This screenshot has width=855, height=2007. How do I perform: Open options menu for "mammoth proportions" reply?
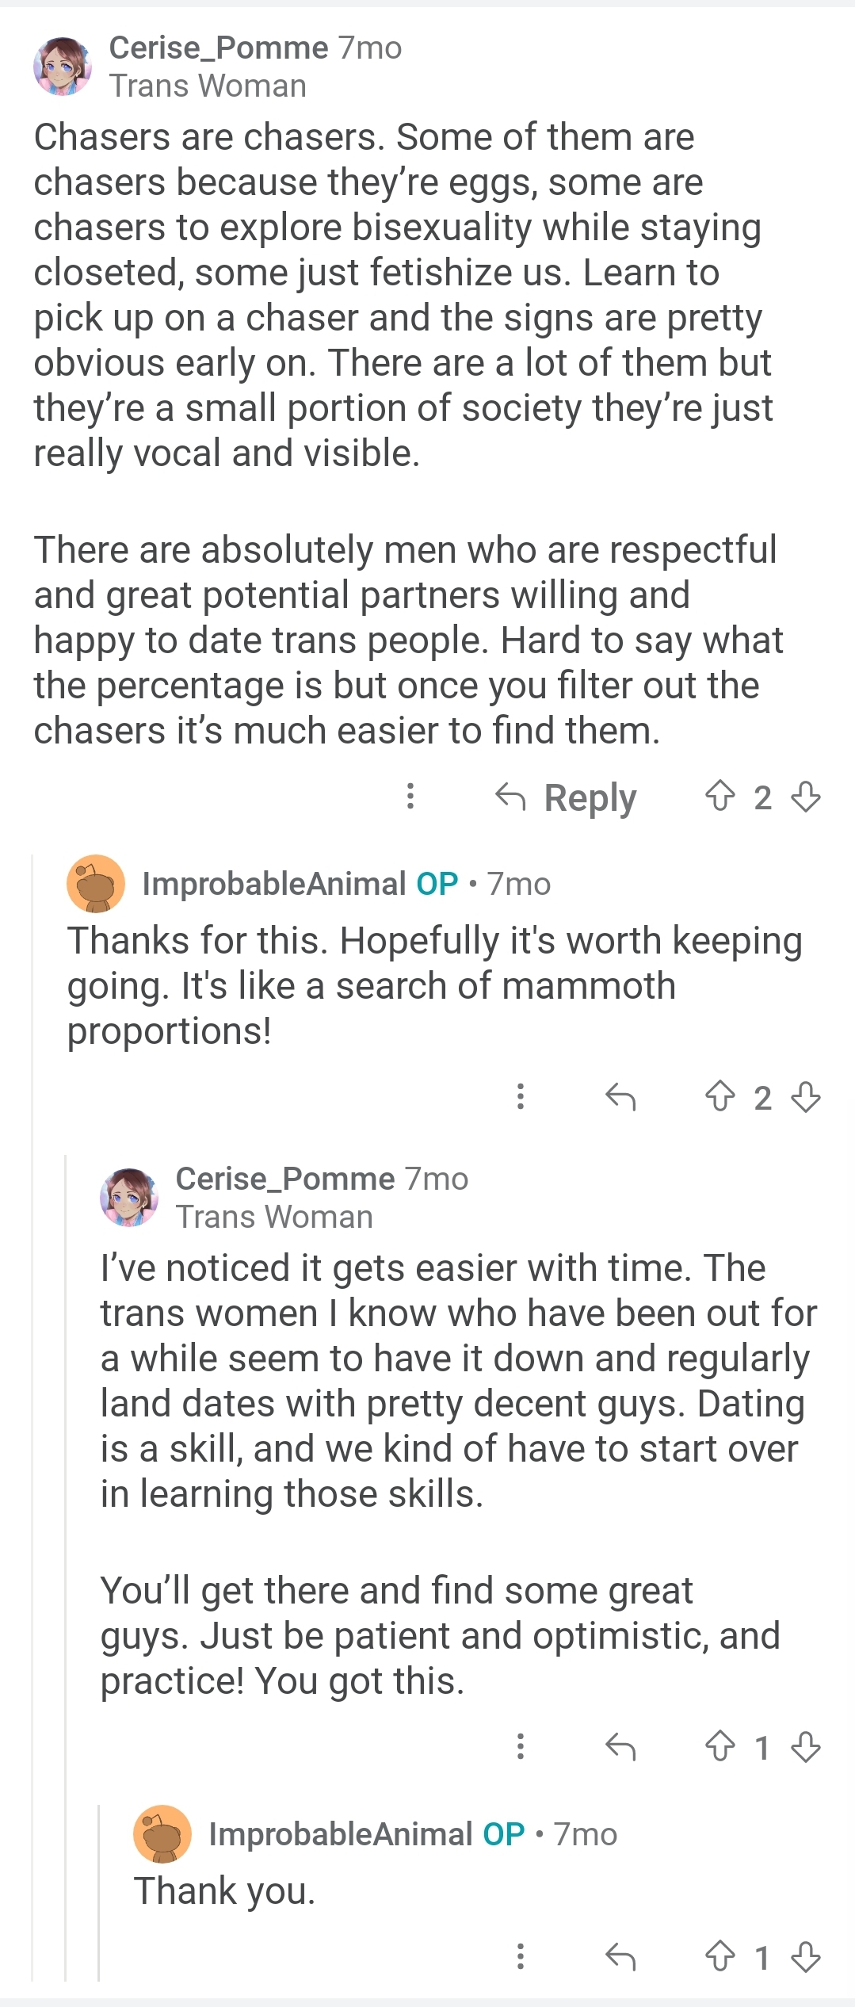point(520,1097)
